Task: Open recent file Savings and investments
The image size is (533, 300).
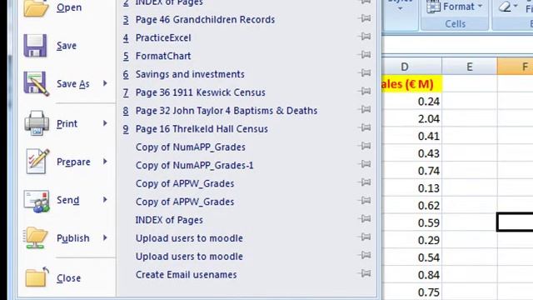Action: click(190, 74)
